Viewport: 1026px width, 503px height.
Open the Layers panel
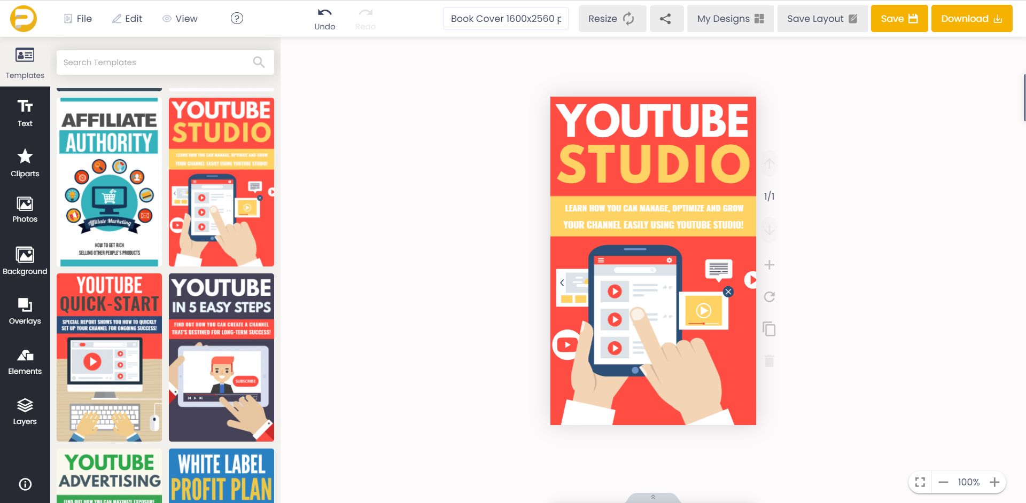click(25, 409)
